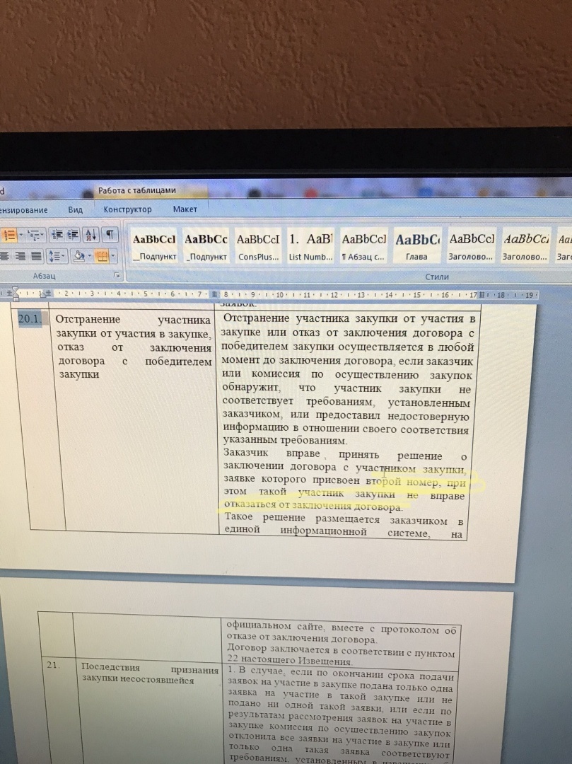Click the multilevel list button
Viewport: 572px width, 764px height.
[x=36, y=235]
